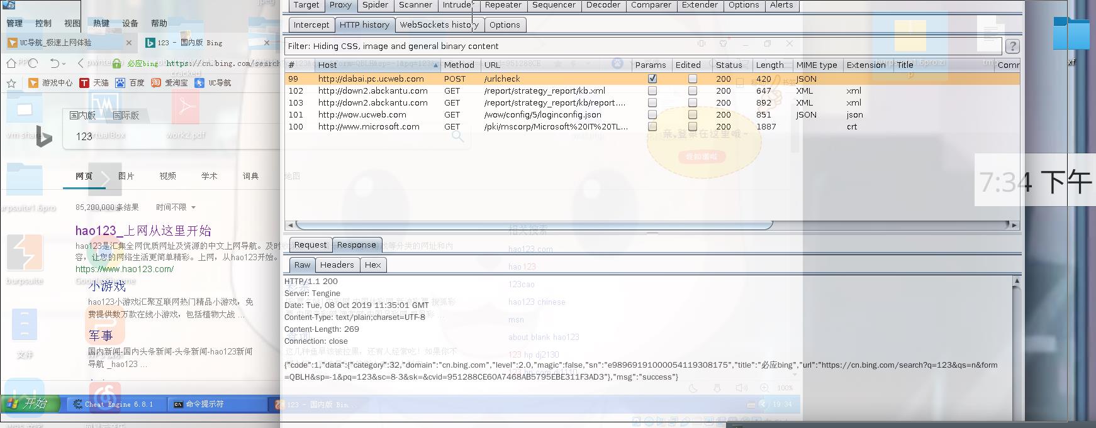Switch to Burp Repeater tab

click(x=503, y=5)
